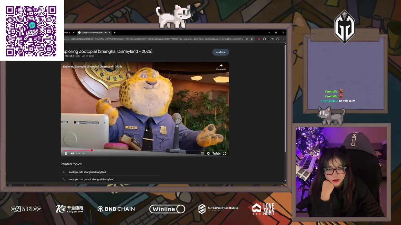Click the 'Jul 17, 2025' date text
401x225 pixels.
tap(88, 56)
